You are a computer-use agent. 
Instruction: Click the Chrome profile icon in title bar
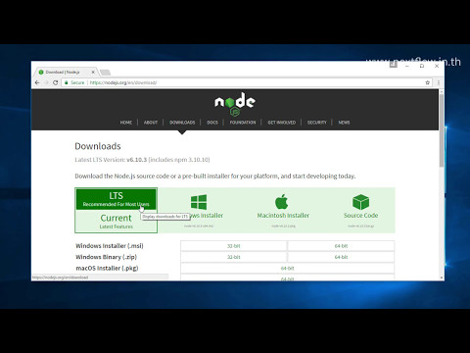coord(394,65)
